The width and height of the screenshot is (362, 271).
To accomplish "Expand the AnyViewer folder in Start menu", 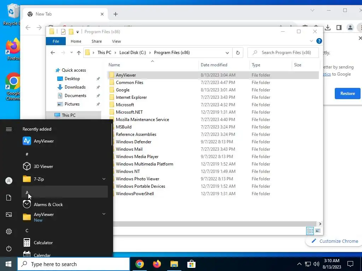I will tap(104, 214).
